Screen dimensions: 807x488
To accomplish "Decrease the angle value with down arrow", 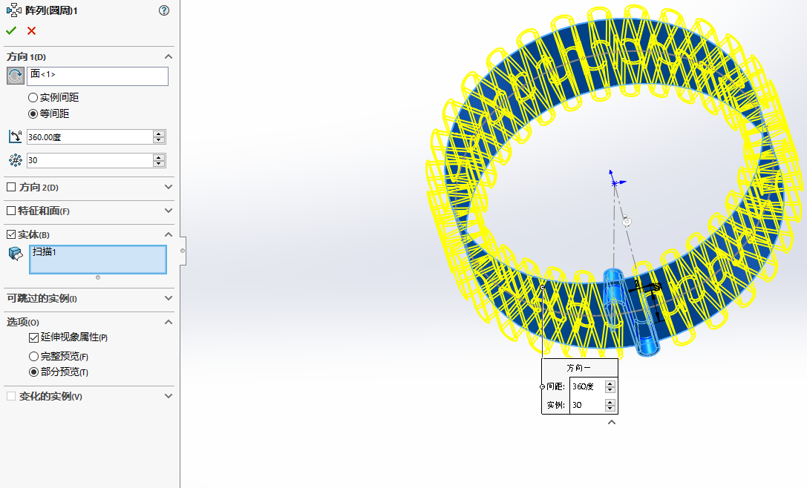I will click(x=159, y=140).
